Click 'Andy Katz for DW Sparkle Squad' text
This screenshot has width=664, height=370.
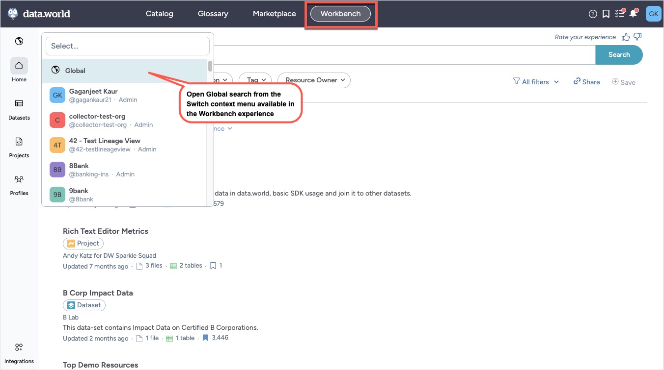pyautogui.click(x=110, y=255)
